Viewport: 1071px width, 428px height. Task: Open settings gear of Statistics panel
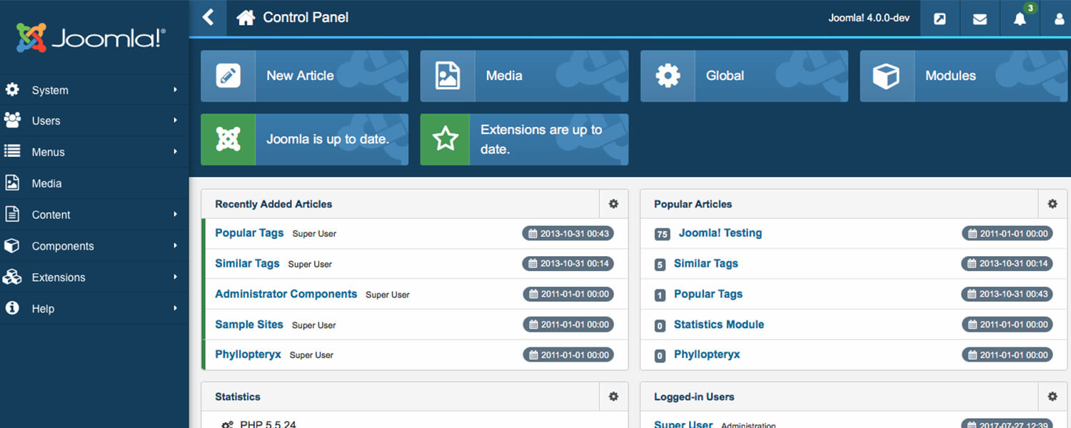point(613,397)
